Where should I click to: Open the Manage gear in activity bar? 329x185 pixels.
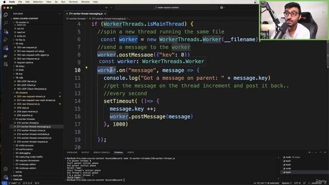click(x=6, y=177)
